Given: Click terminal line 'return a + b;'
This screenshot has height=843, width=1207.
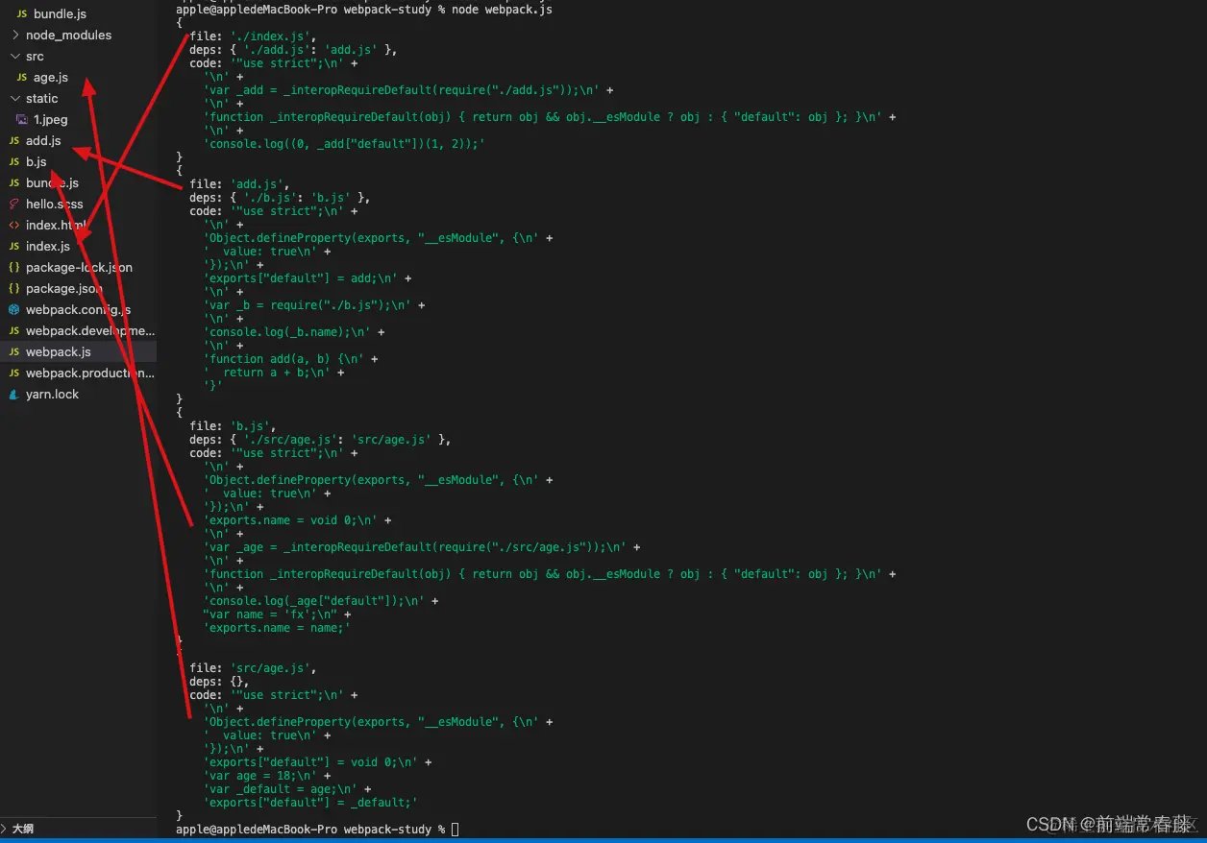Looking at the screenshot, I should coord(274,372).
